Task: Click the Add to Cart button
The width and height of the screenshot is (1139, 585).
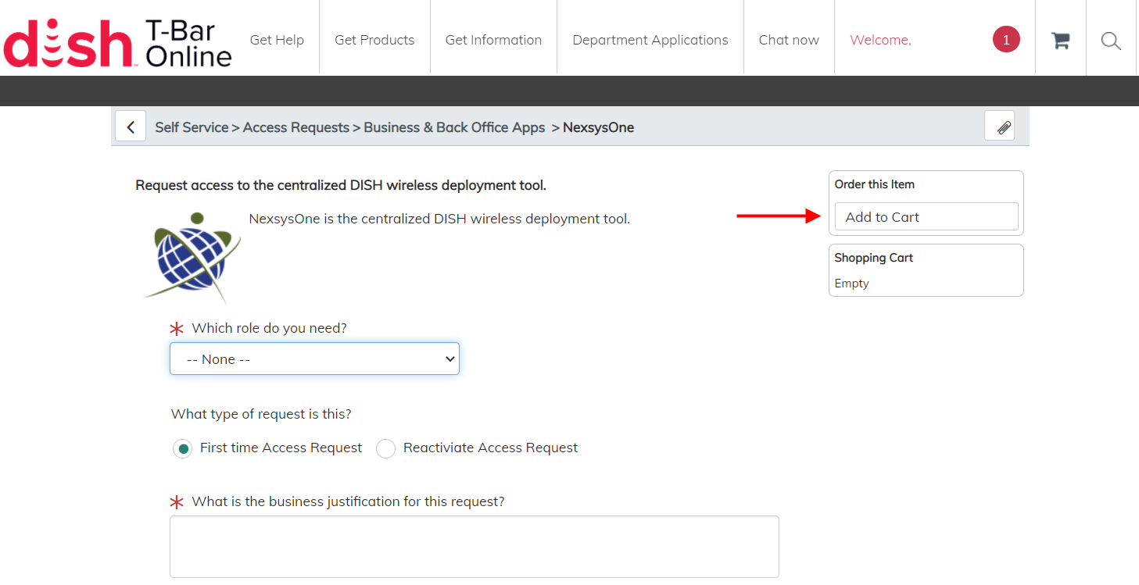Action: [x=926, y=216]
